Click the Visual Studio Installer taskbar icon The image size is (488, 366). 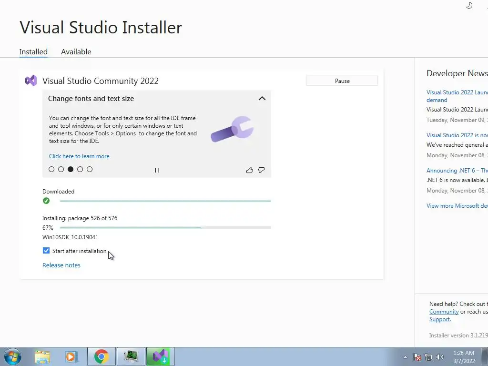(160, 356)
